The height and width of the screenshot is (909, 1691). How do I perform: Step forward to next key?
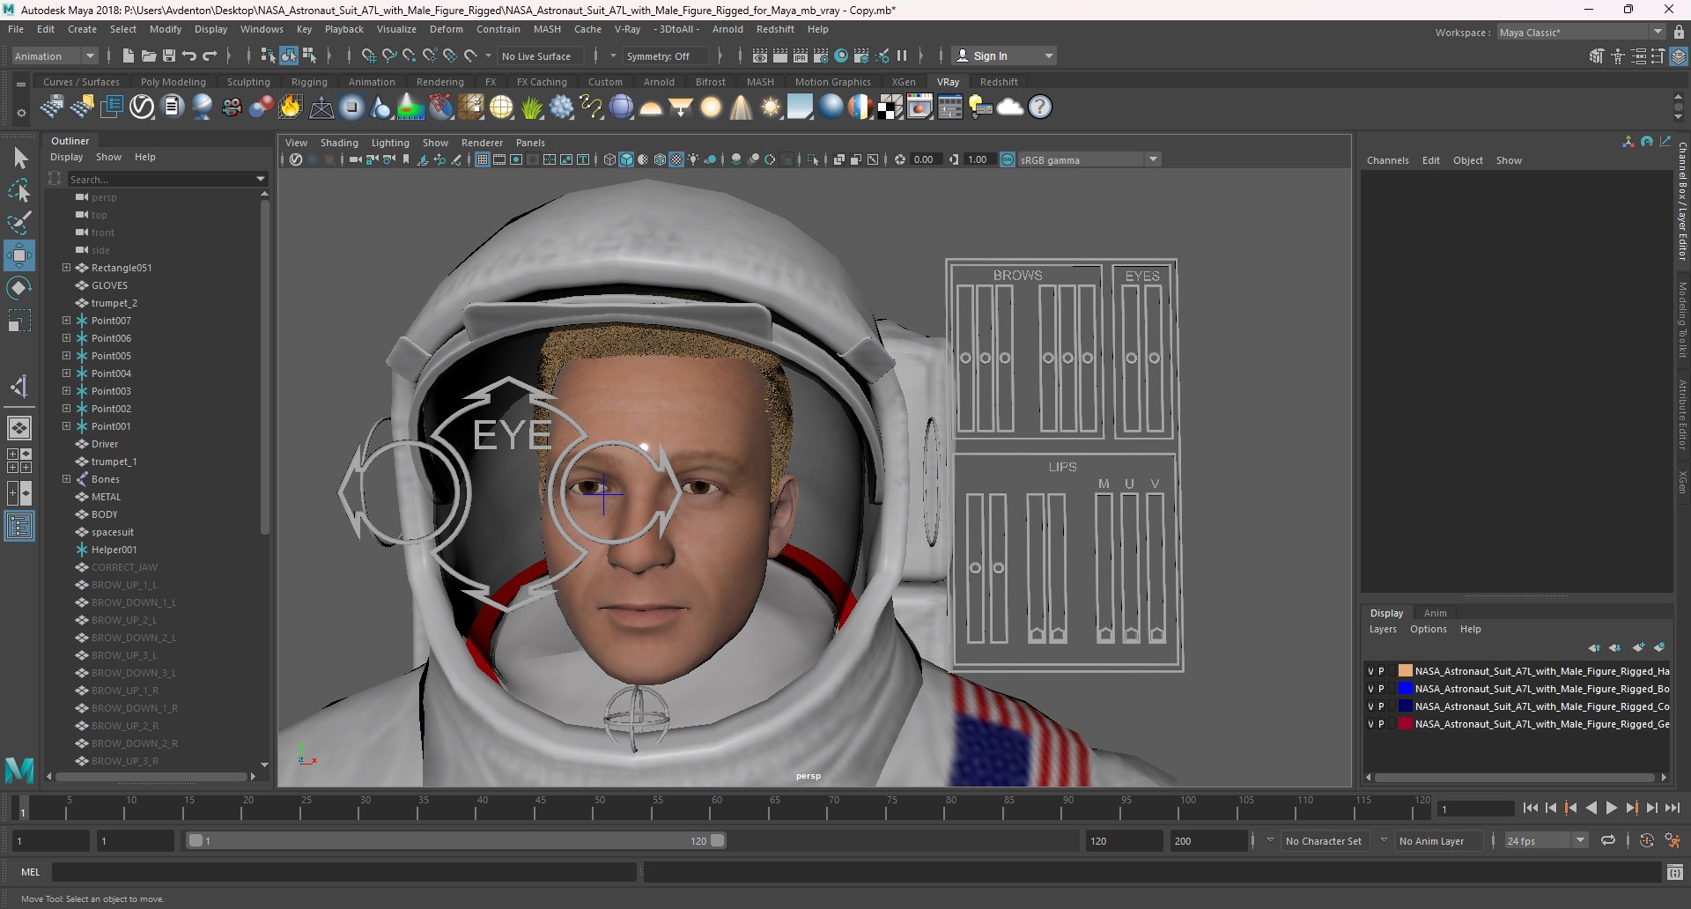click(1632, 808)
